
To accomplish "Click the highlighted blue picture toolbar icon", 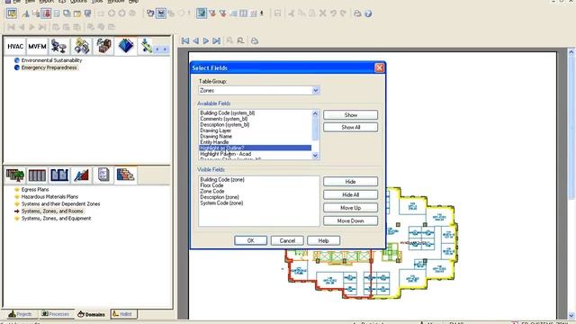I will [161, 13].
